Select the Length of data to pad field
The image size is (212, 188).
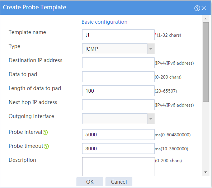click(x=118, y=91)
